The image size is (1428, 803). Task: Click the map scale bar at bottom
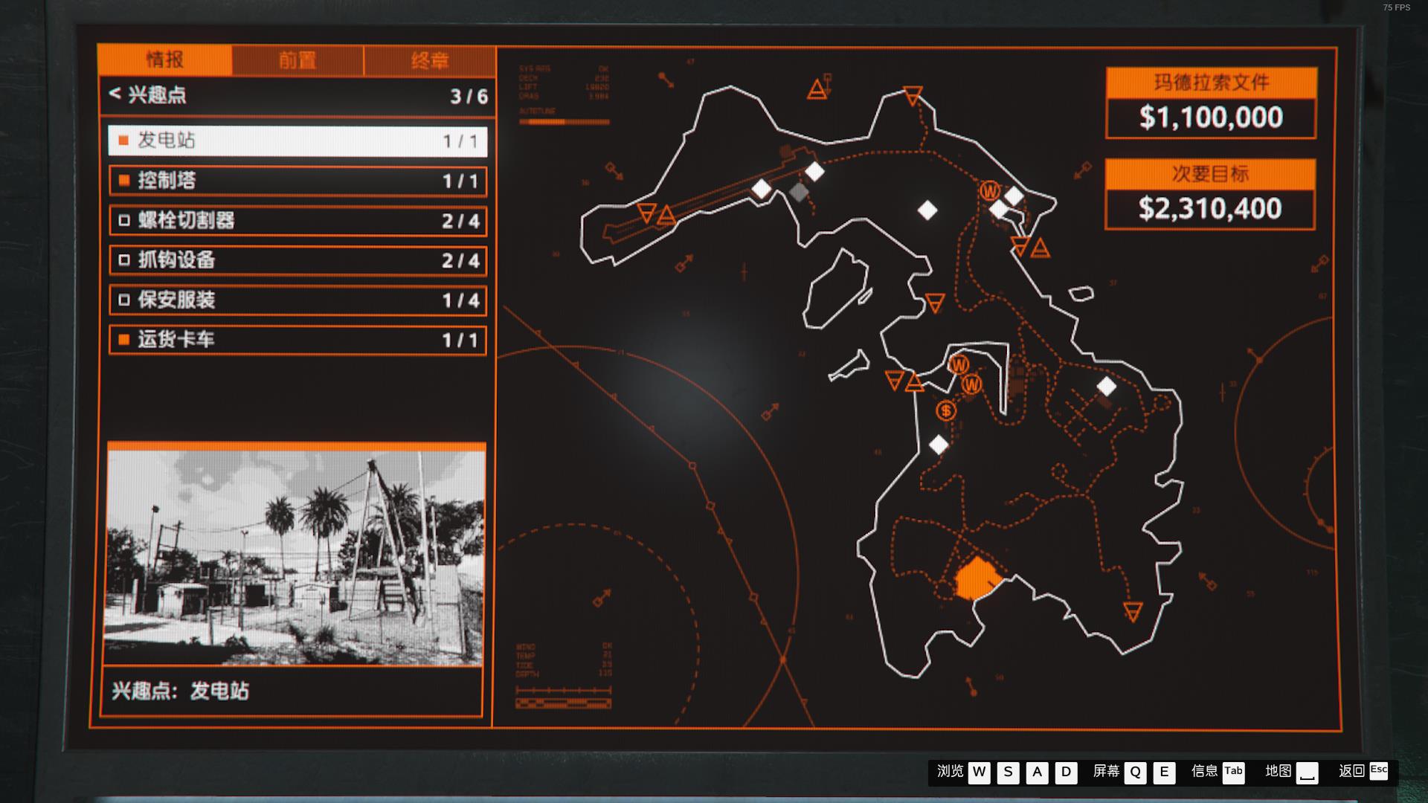[x=564, y=697]
